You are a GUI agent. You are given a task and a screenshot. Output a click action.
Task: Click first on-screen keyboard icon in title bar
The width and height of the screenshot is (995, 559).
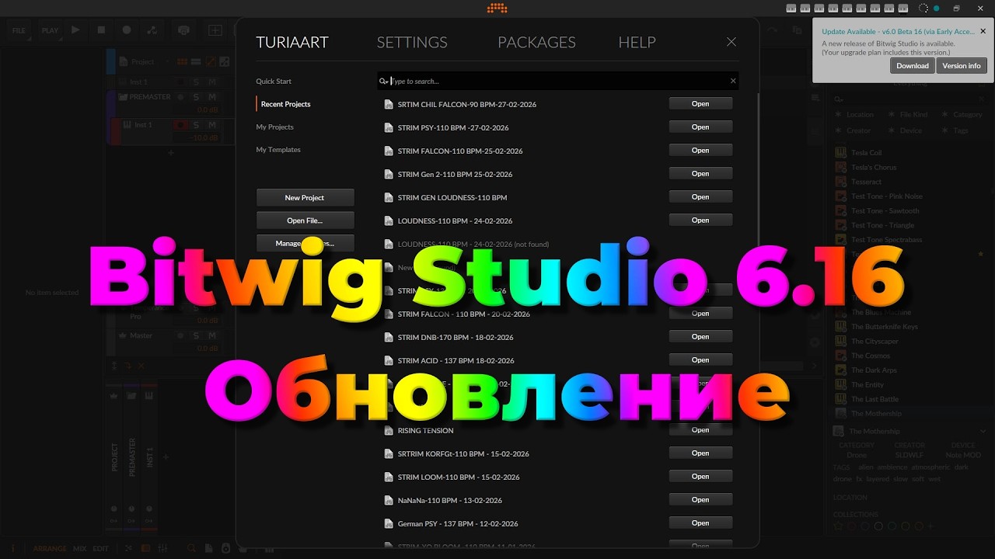(x=791, y=8)
